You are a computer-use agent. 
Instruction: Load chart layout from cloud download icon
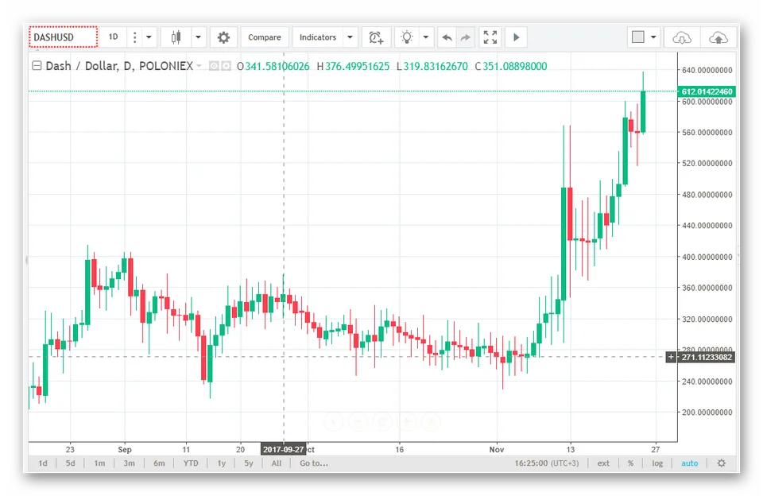click(682, 37)
